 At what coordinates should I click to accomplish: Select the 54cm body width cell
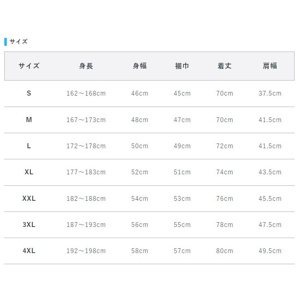tap(140, 199)
